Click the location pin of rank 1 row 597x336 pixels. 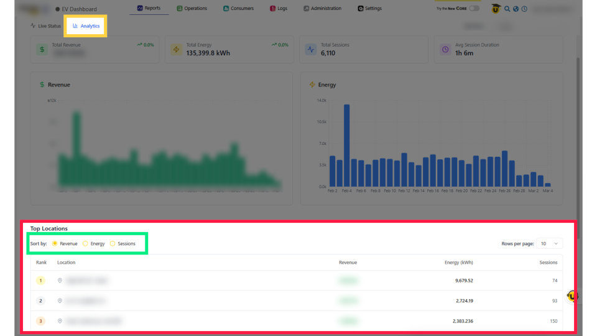tap(60, 281)
